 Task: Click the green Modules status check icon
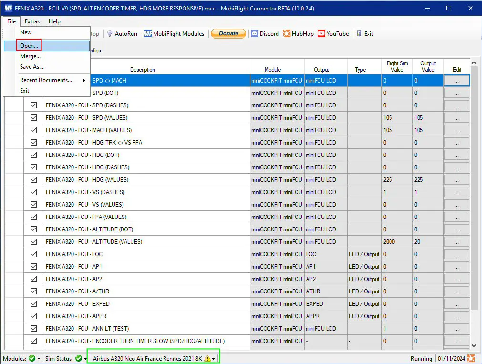pyautogui.click(x=32, y=358)
